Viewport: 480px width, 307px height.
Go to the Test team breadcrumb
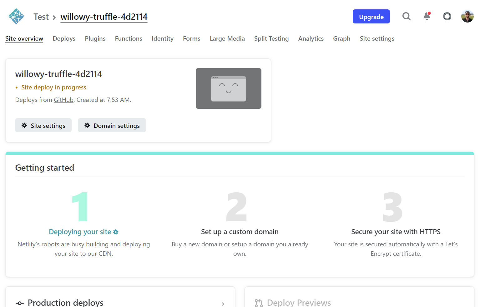41,17
